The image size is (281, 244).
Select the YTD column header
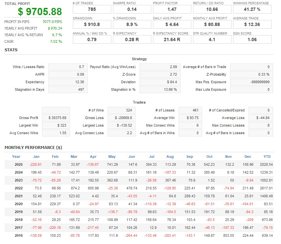(x=267, y=157)
